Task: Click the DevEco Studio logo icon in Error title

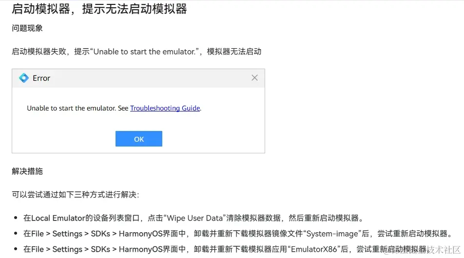Action: tap(24, 78)
